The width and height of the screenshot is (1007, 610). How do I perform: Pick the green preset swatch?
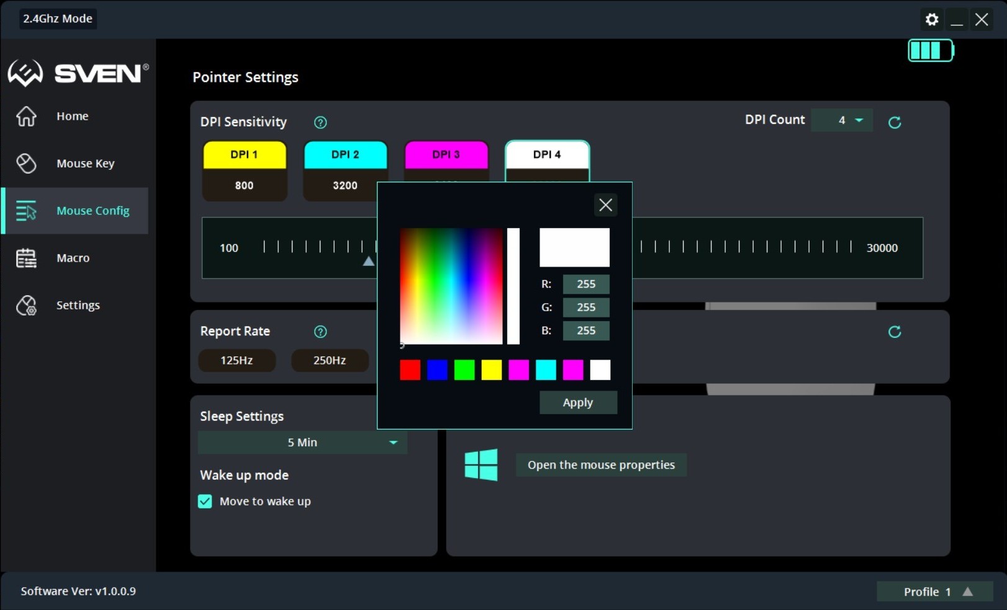point(464,370)
